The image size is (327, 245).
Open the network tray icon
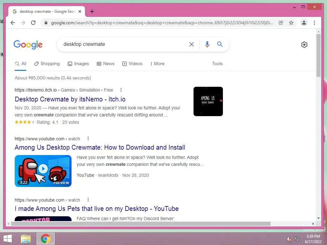point(297,239)
